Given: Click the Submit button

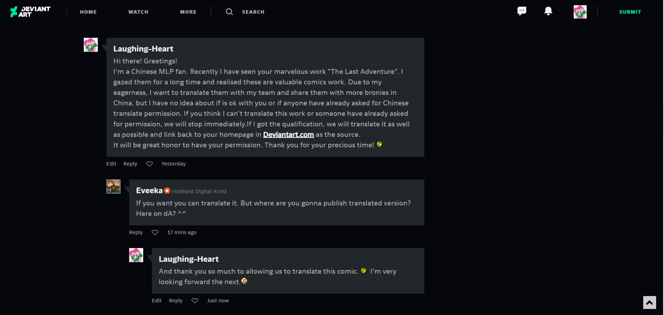Looking at the screenshot, I should (630, 12).
